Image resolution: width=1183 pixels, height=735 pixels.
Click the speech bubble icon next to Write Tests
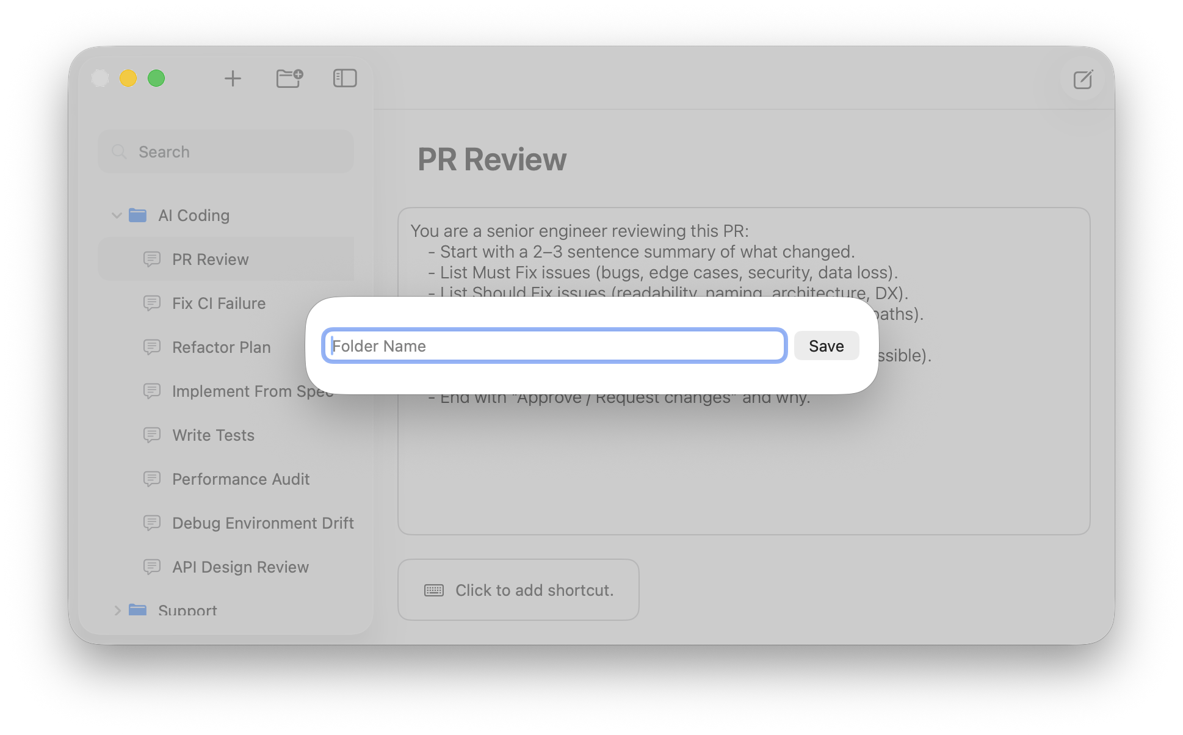click(x=151, y=435)
